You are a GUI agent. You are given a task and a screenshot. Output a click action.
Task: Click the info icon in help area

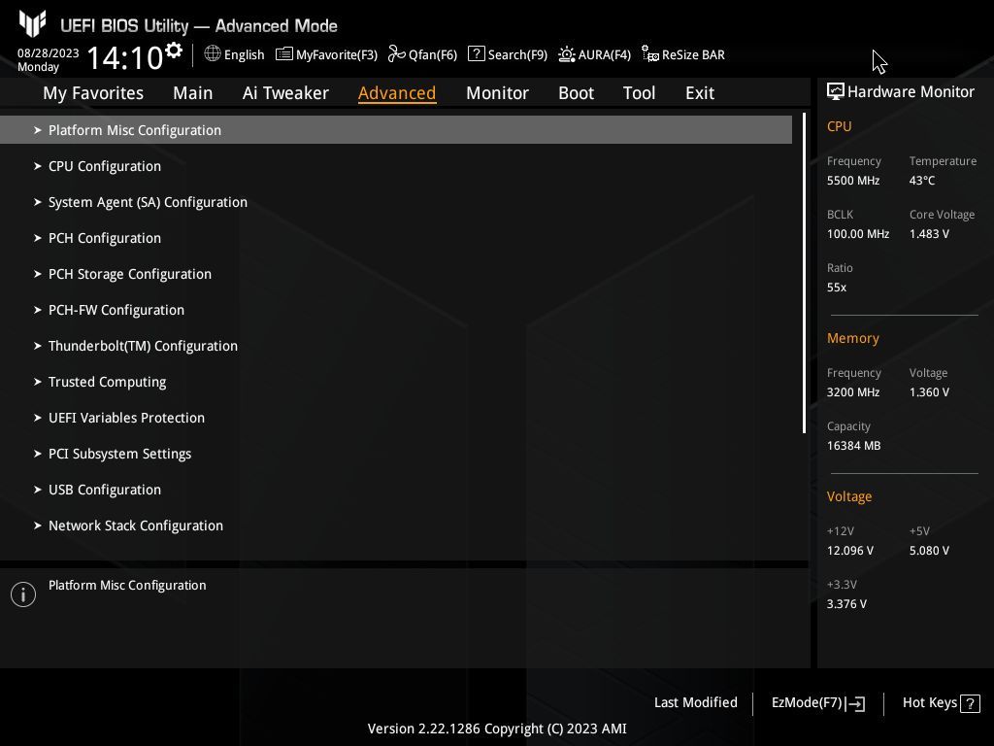pos(23,594)
